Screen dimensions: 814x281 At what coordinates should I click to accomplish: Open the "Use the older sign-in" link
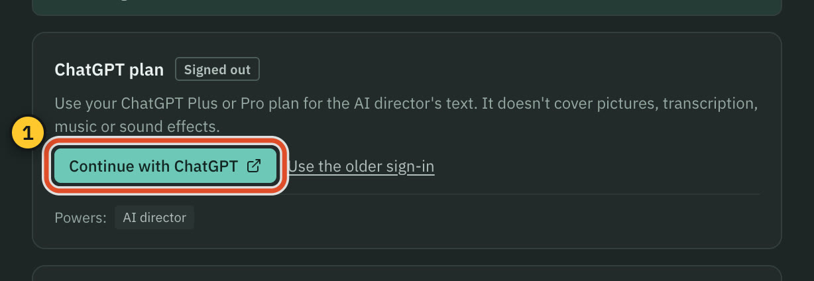coord(361,166)
